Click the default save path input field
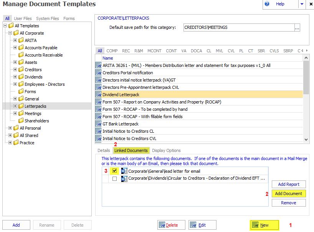Image resolution: width=314 pixels, height=232 pixels. 238,28
